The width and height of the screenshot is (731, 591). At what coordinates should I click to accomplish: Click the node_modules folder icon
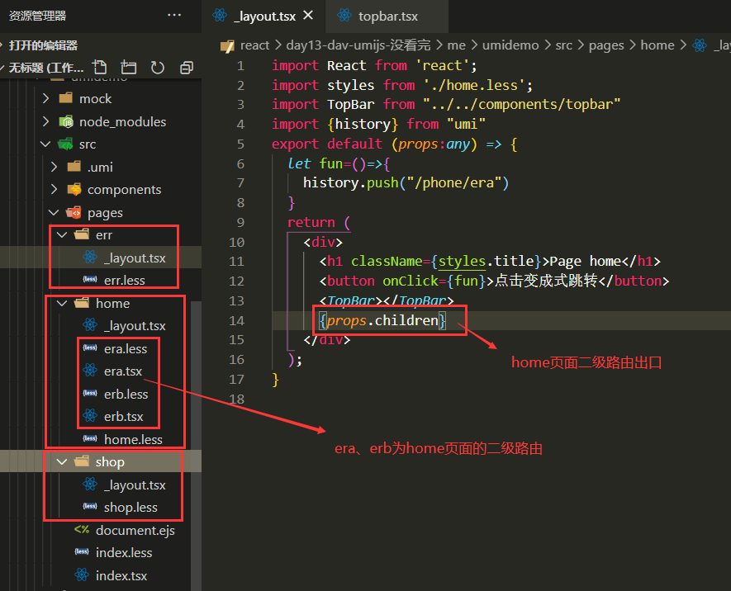coord(66,121)
